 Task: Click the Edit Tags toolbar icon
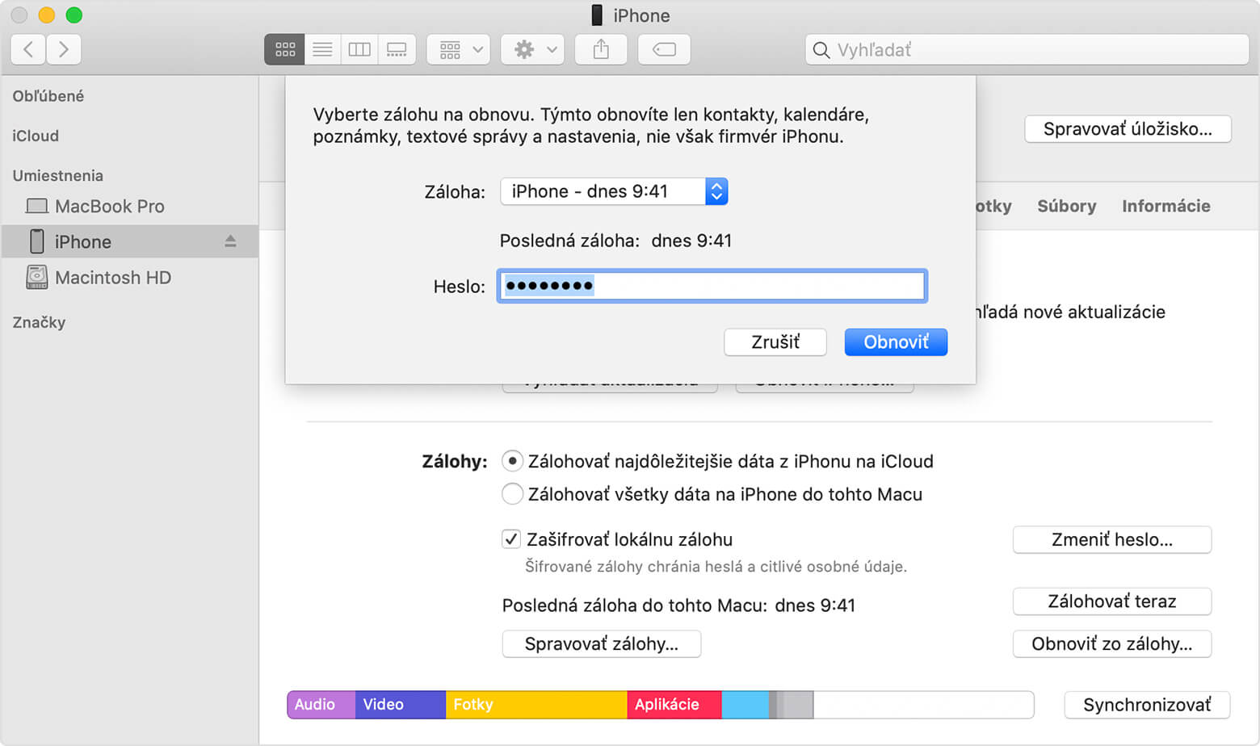[664, 49]
